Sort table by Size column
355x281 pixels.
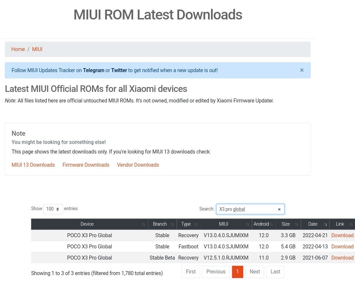coord(288,224)
